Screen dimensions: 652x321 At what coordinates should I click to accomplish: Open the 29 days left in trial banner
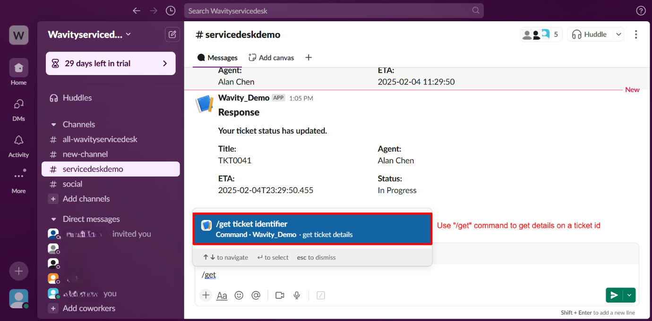tap(111, 63)
